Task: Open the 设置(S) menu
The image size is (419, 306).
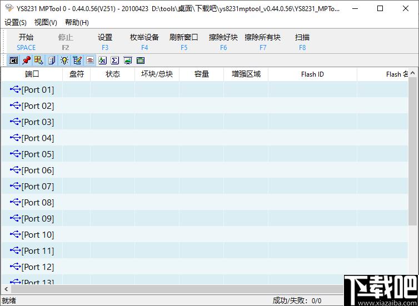Action: pyautogui.click(x=16, y=22)
